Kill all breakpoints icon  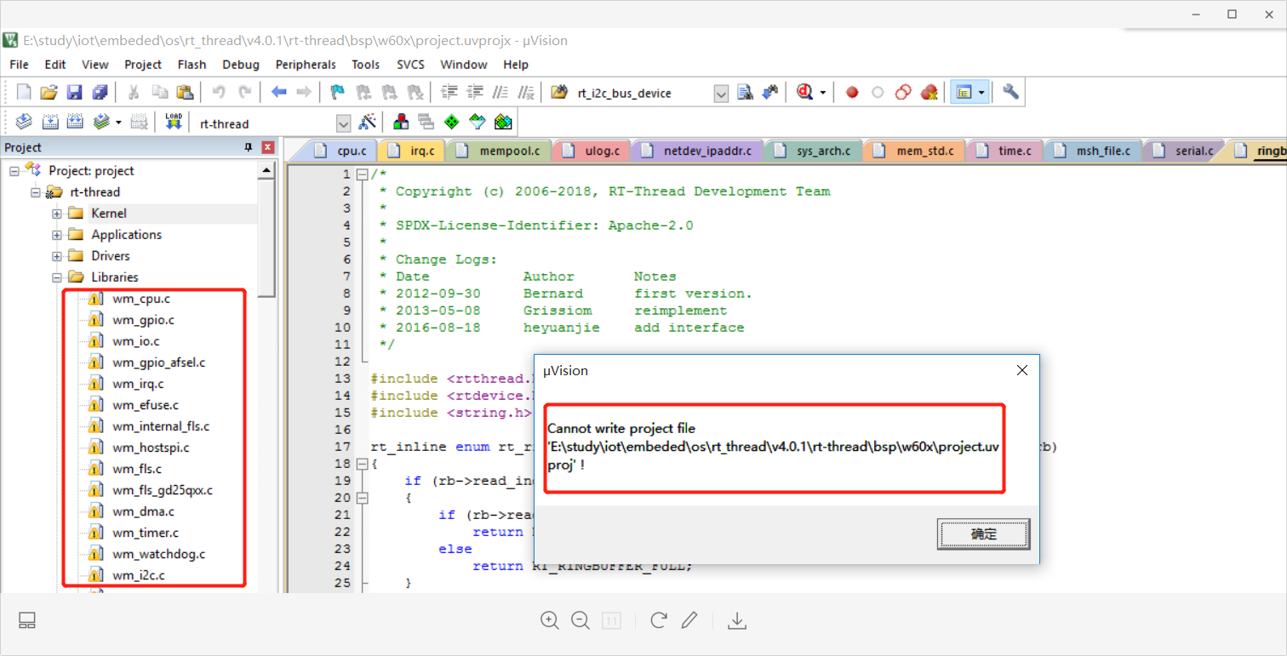point(929,93)
